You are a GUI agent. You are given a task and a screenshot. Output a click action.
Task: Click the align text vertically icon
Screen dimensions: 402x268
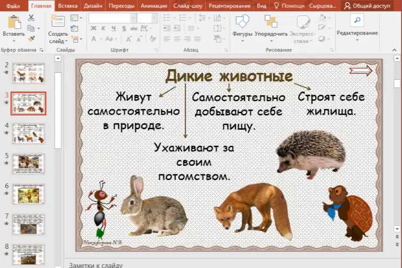click(x=217, y=28)
